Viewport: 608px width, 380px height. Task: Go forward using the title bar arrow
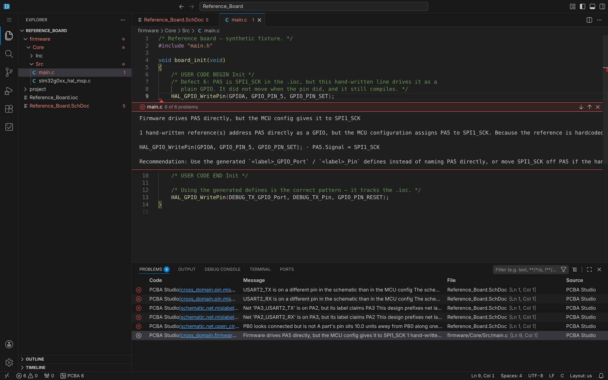coord(192,6)
